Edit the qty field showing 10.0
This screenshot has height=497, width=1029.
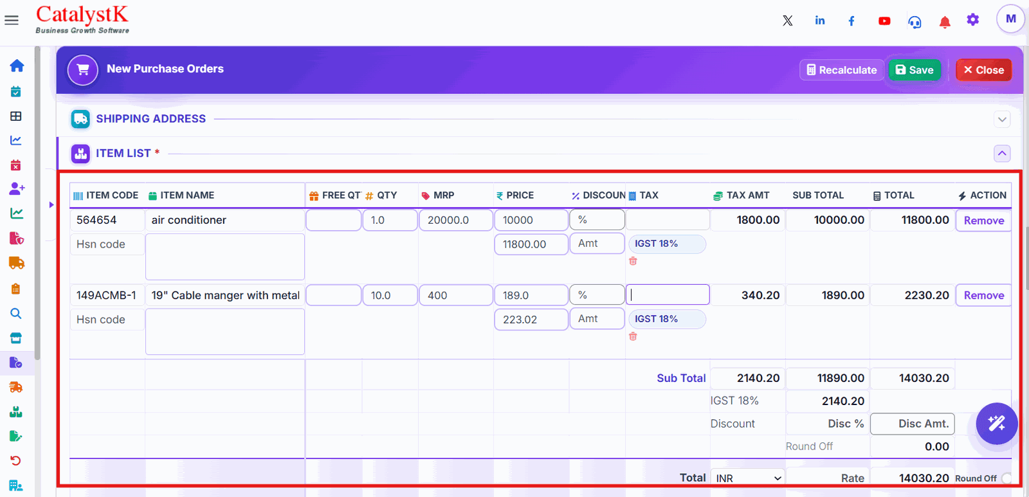click(x=390, y=295)
